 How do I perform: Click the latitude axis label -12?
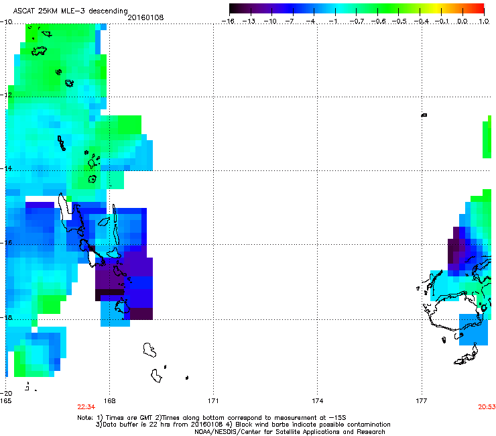click(x=6, y=95)
